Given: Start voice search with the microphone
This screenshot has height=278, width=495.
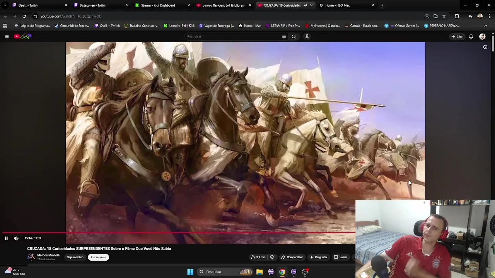Looking at the screenshot, I should coord(307,36).
